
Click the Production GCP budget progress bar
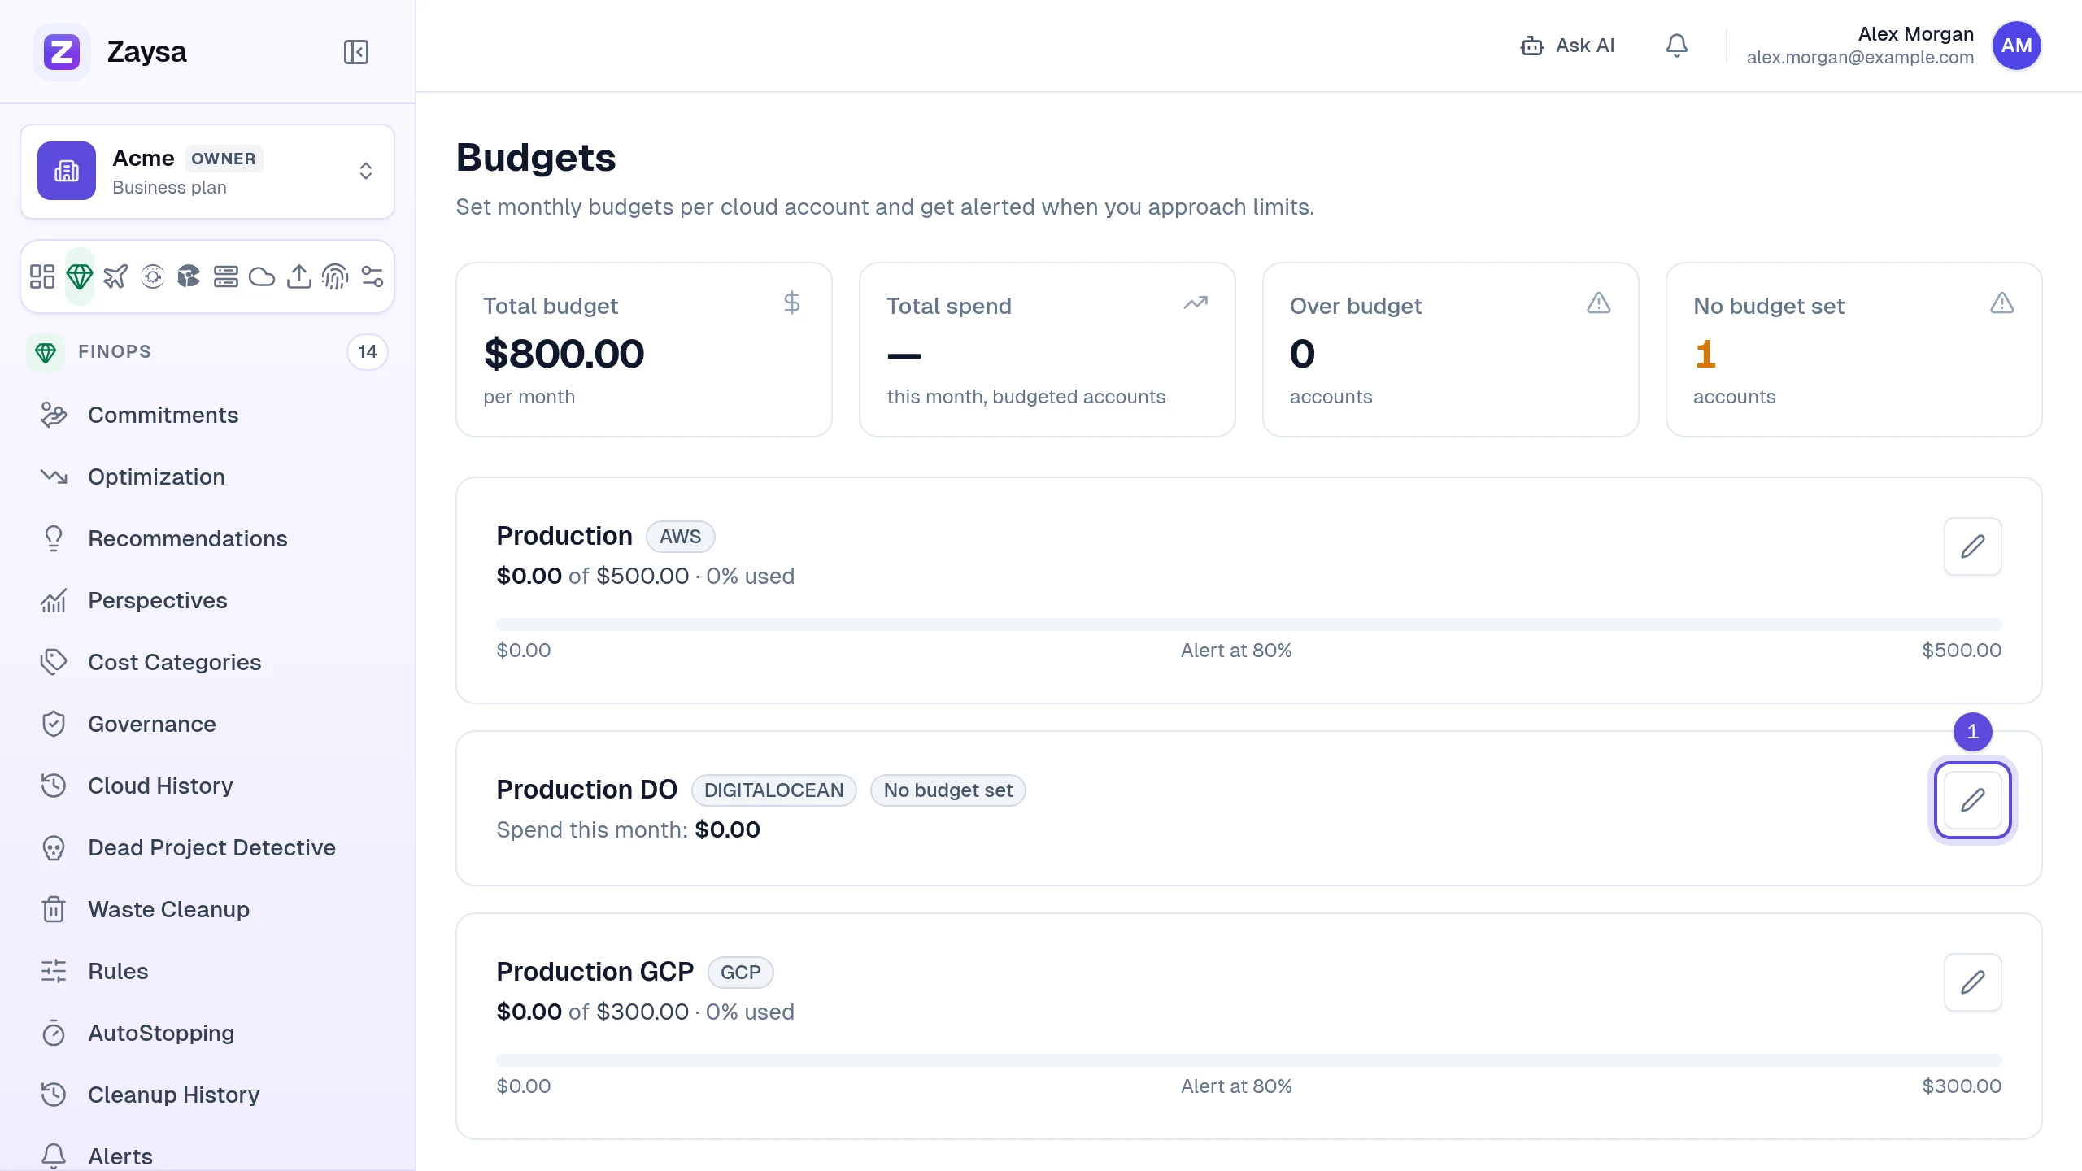coord(1248,1060)
